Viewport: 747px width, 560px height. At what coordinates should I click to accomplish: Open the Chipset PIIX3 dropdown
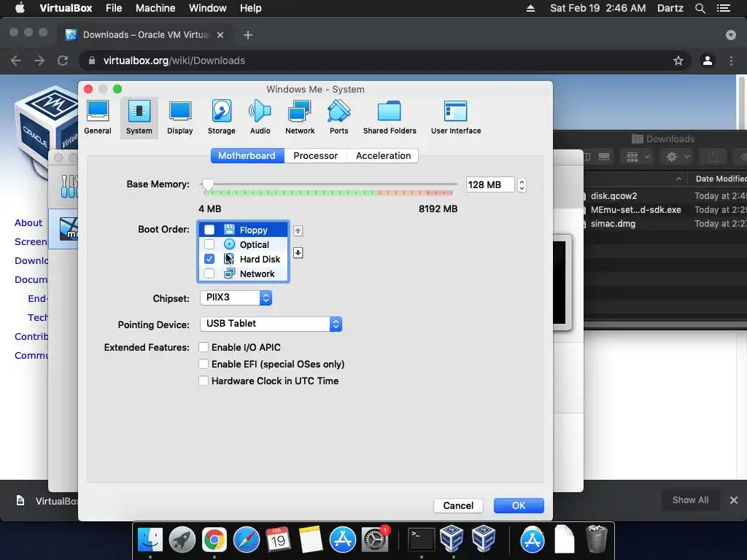236,297
